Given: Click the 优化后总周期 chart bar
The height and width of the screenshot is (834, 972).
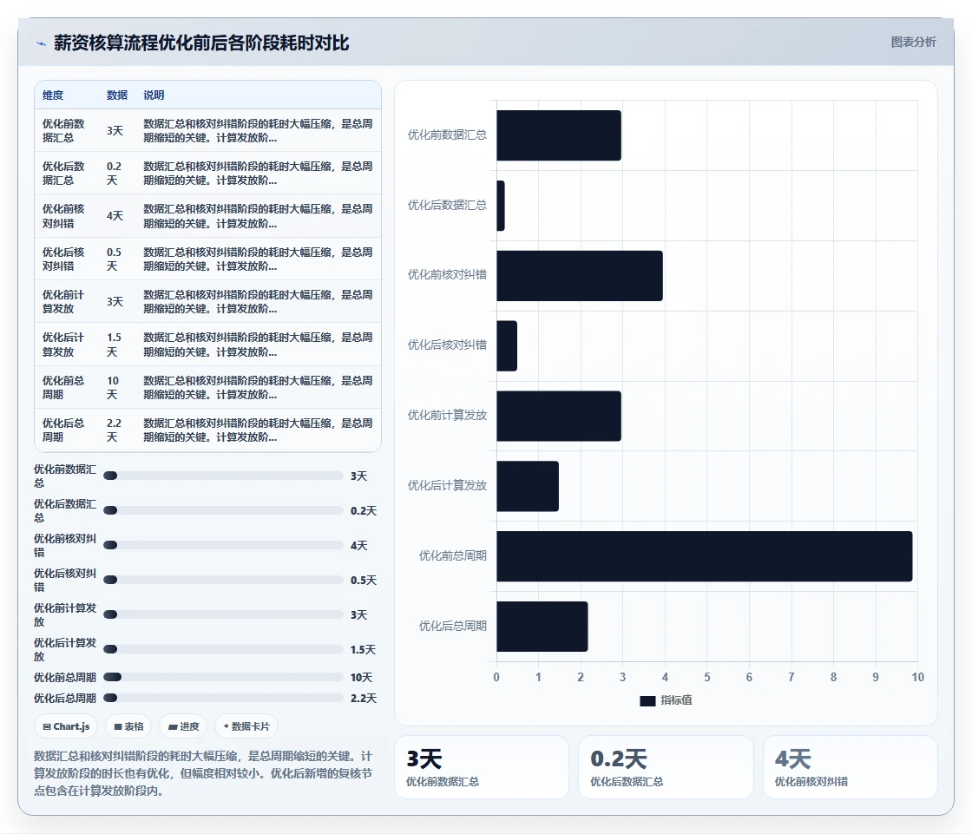Looking at the screenshot, I should coord(542,627).
